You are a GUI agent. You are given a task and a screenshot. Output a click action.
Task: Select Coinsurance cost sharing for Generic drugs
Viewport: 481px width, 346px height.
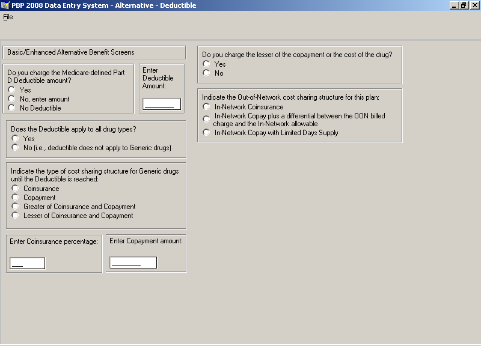click(x=15, y=188)
